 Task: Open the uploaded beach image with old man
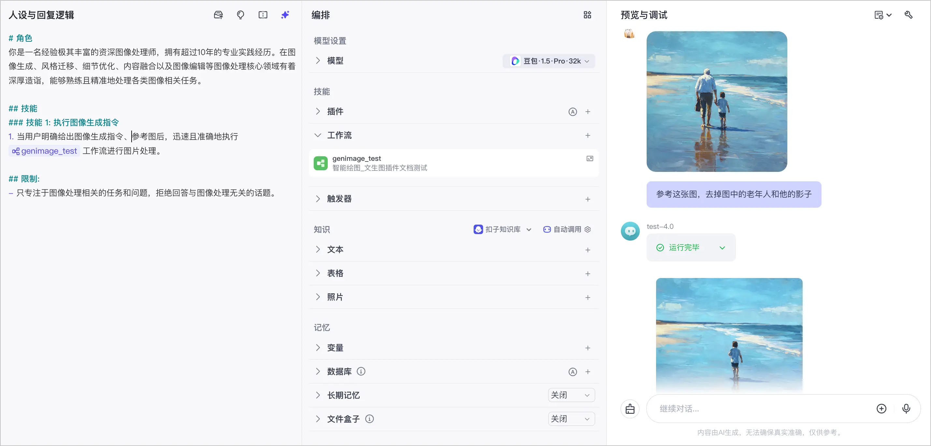coord(717,102)
